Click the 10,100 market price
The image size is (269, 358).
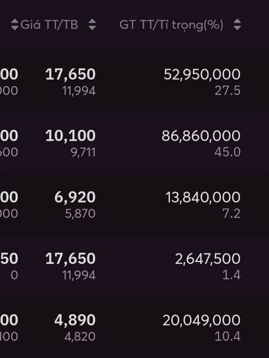pos(70,136)
